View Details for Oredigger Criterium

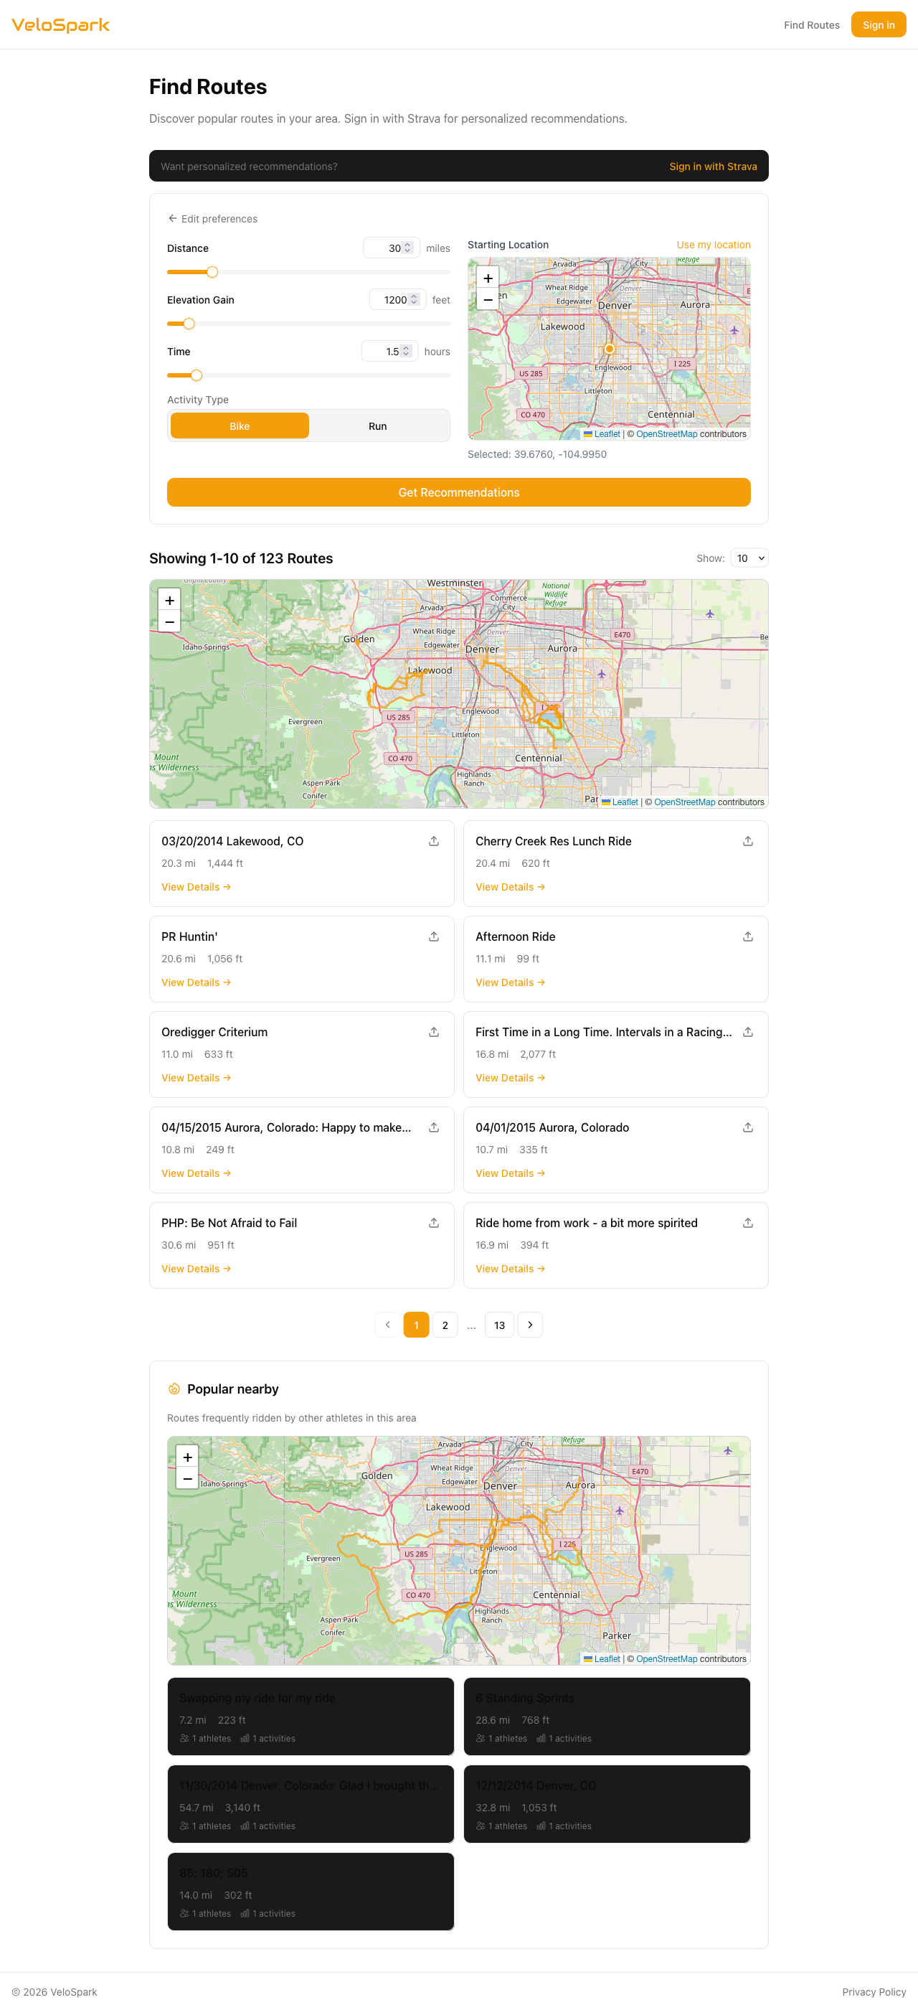pos(196,1078)
